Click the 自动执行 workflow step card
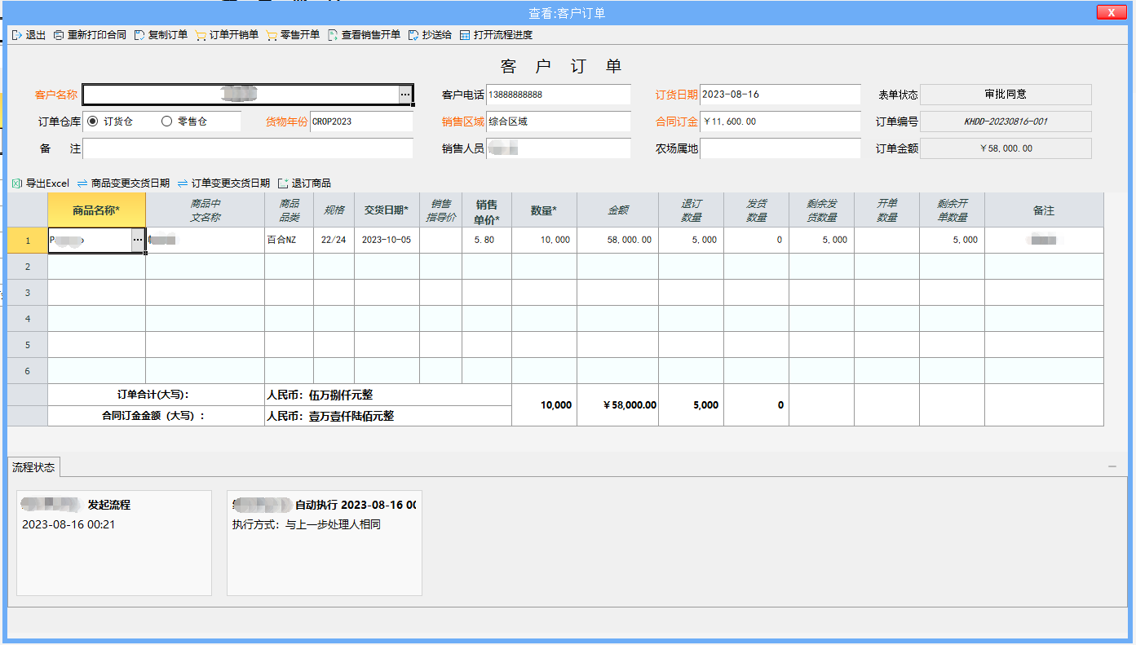The width and height of the screenshot is (1136, 645). tap(325, 543)
